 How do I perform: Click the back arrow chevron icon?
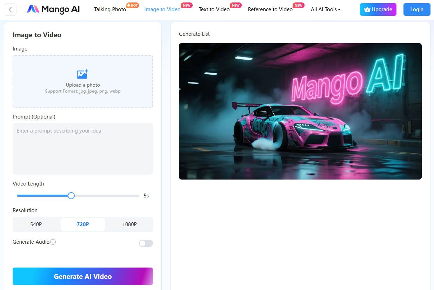click(x=10, y=9)
